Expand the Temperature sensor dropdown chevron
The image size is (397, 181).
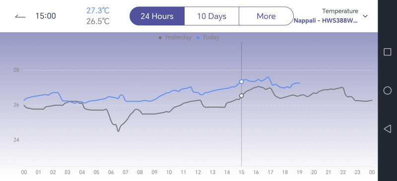(x=365, y=16)
